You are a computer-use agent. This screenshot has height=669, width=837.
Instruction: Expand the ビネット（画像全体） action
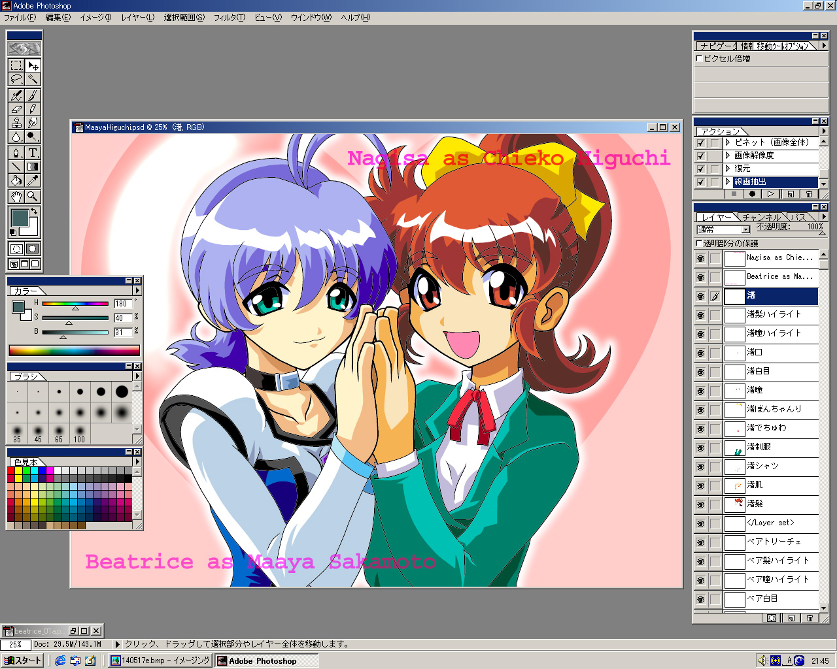728,142
